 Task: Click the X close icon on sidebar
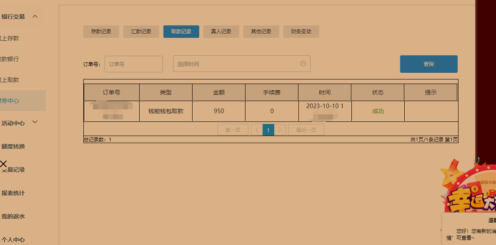pos(3,164)
